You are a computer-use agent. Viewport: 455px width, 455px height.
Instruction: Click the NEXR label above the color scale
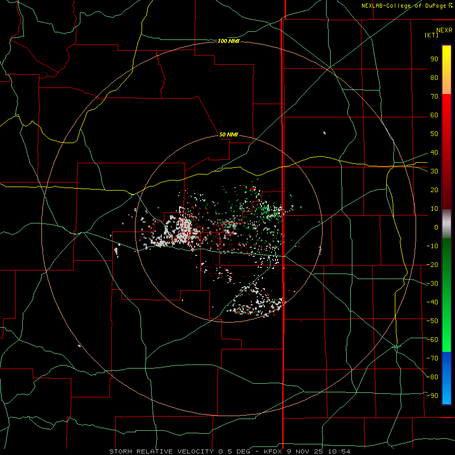pyautogui.click(x=444, y=30)
